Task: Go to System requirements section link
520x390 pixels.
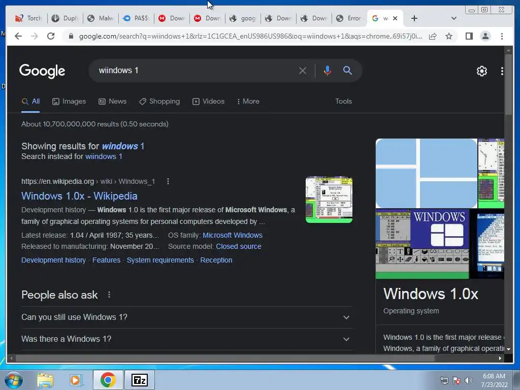Action: 160,260
